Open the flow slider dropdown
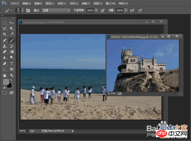Viewport: 191px width, 141px height. point(126,10)
